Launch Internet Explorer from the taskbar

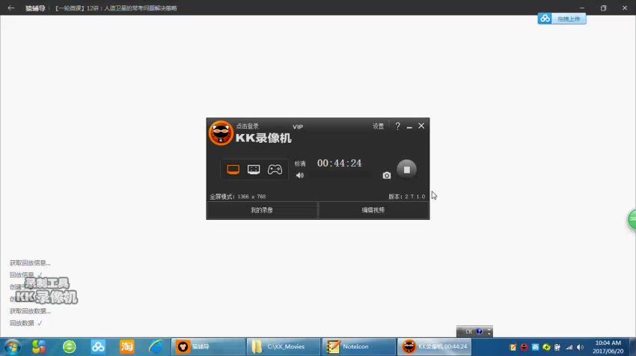[156, 347]
